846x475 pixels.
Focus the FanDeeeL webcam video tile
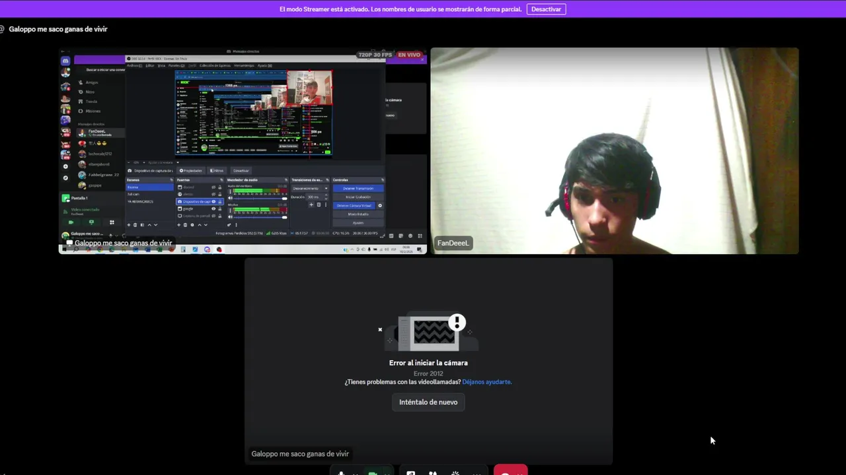pos(615,150)
